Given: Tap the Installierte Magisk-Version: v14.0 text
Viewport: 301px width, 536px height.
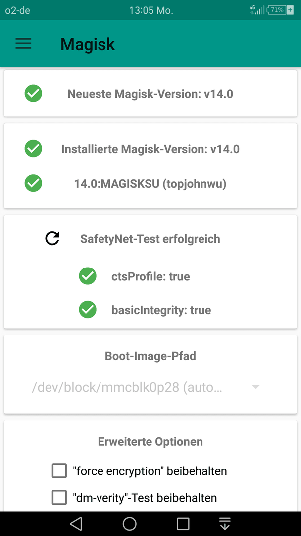Looking at the screenshot, I should point(150,149).
